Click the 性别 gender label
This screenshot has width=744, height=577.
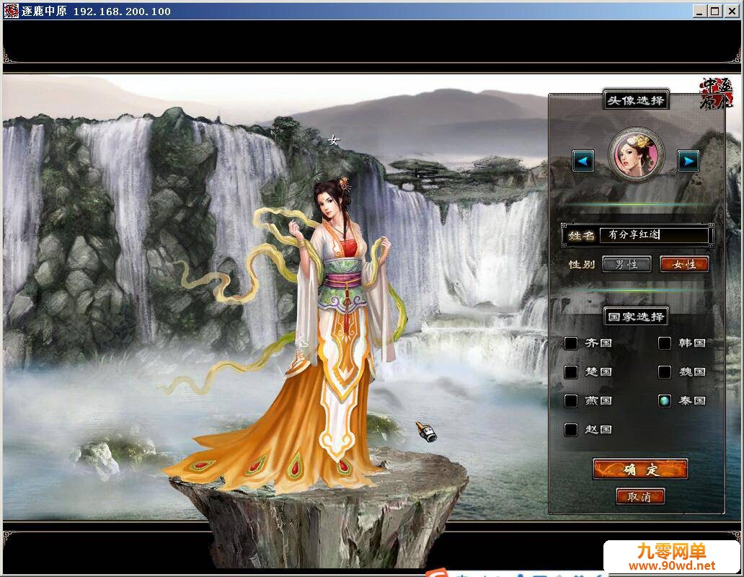pos(582,264)
